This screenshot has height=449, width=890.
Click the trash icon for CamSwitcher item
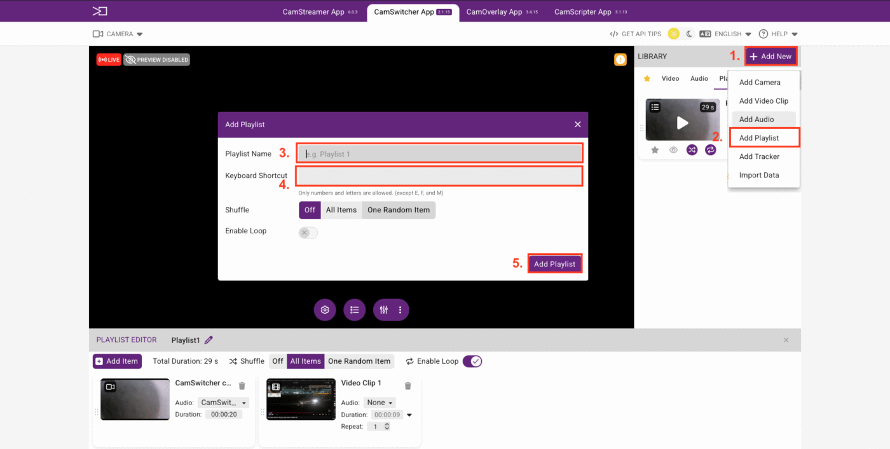(x=242, y=385)
